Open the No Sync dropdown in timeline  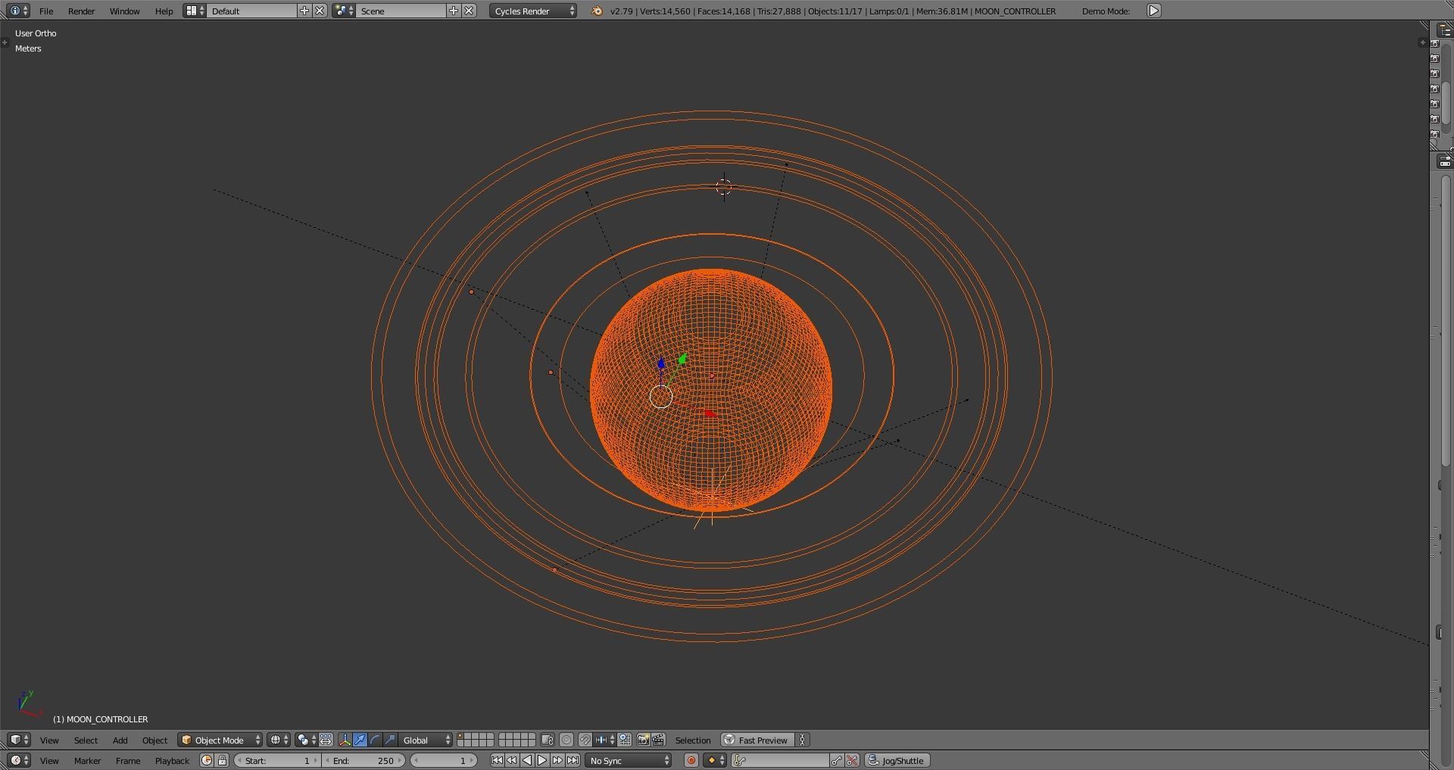pyautogui.click(x=627, y=760)
